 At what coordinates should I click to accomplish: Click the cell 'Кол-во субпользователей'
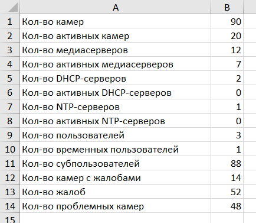116,163
